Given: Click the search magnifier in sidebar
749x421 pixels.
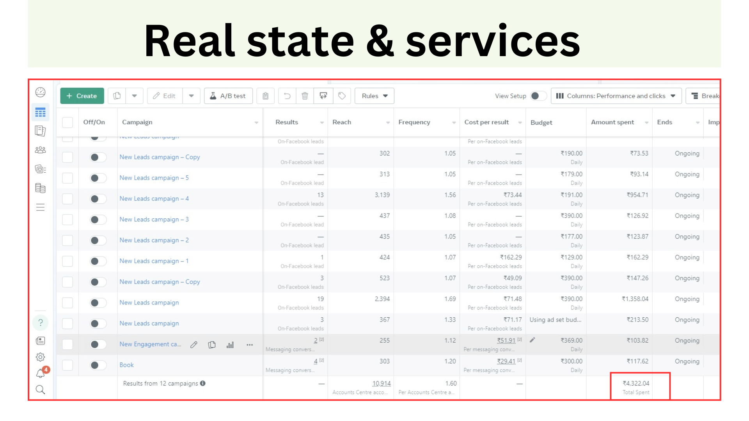Looking at the screenshot, I should coord(40,390).
